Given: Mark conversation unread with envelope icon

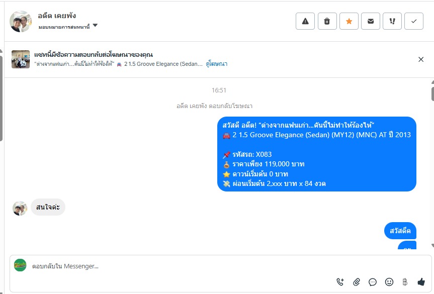Looking at the screenshot, I should pyautogui.click(x=370, y=21).
